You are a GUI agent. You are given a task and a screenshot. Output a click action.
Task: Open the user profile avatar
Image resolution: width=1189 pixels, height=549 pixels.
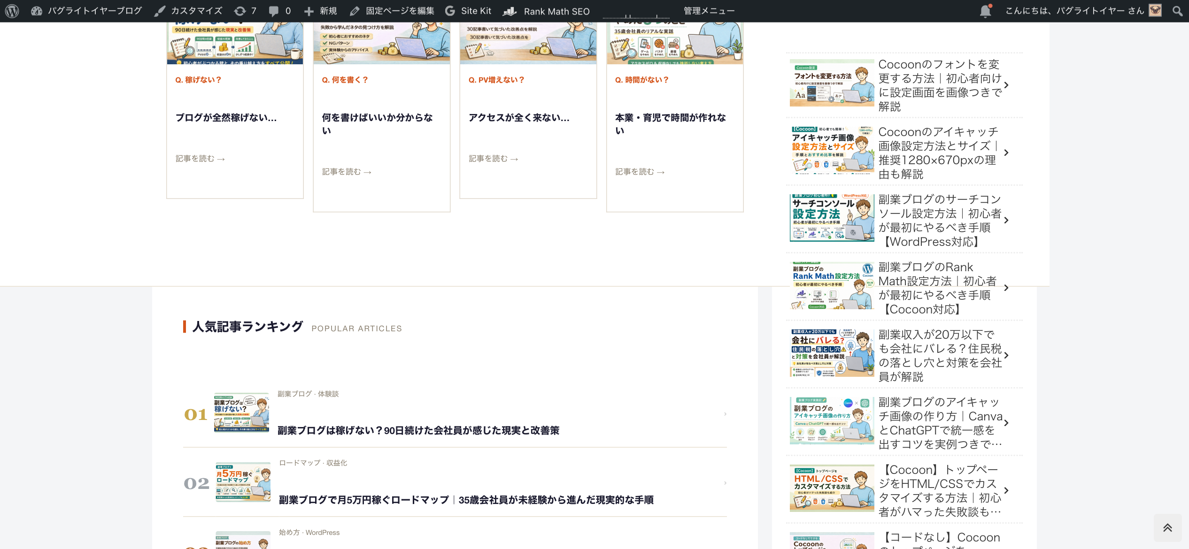[1155, 10]
